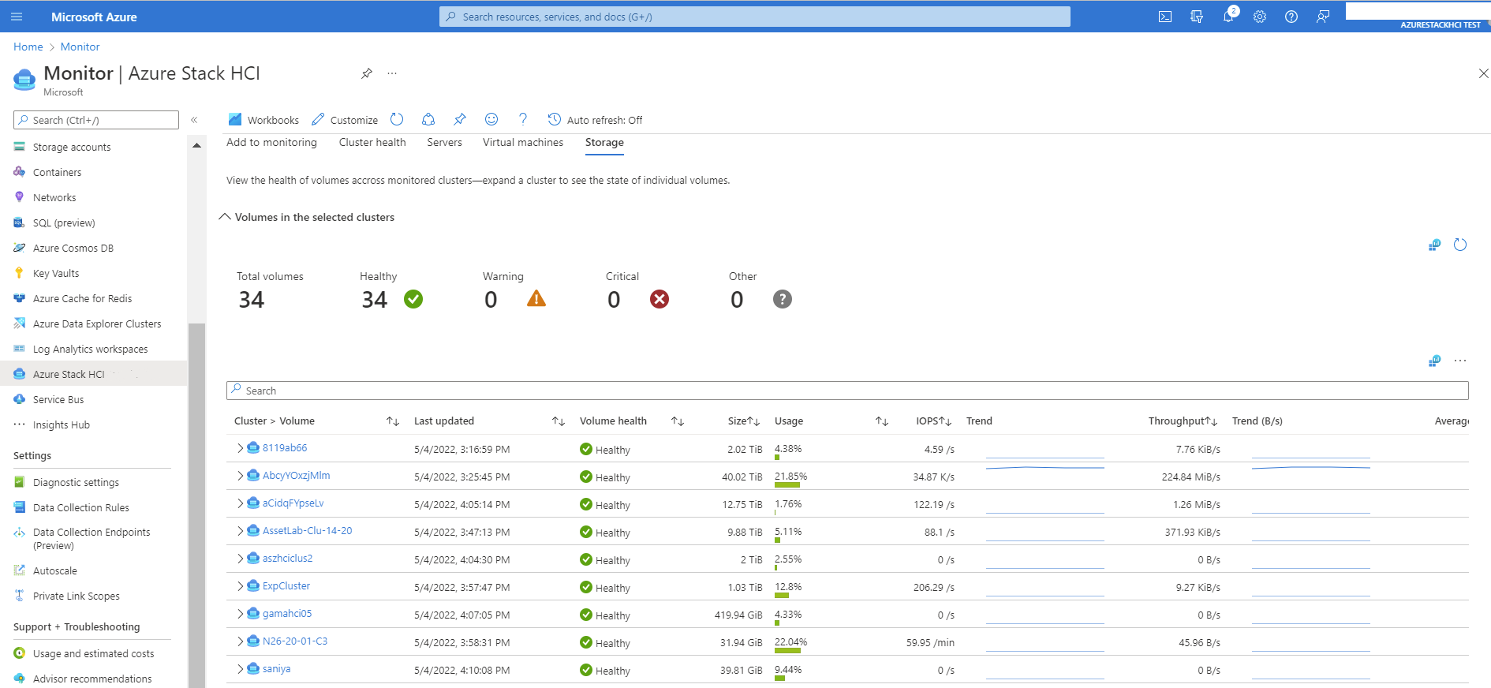Expand the AbcyYOxzjMlm cluster row
Viewport: 1491px width, 688px height.
point(241,475)
